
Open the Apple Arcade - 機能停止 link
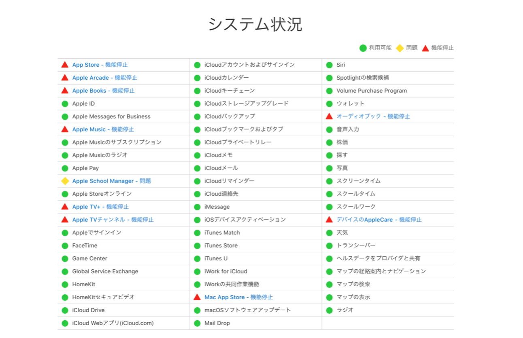pos(104,78)
